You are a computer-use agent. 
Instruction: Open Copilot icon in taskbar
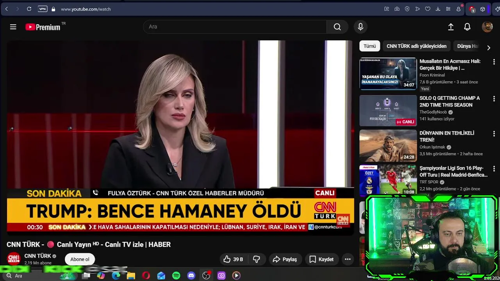[101, 276]
